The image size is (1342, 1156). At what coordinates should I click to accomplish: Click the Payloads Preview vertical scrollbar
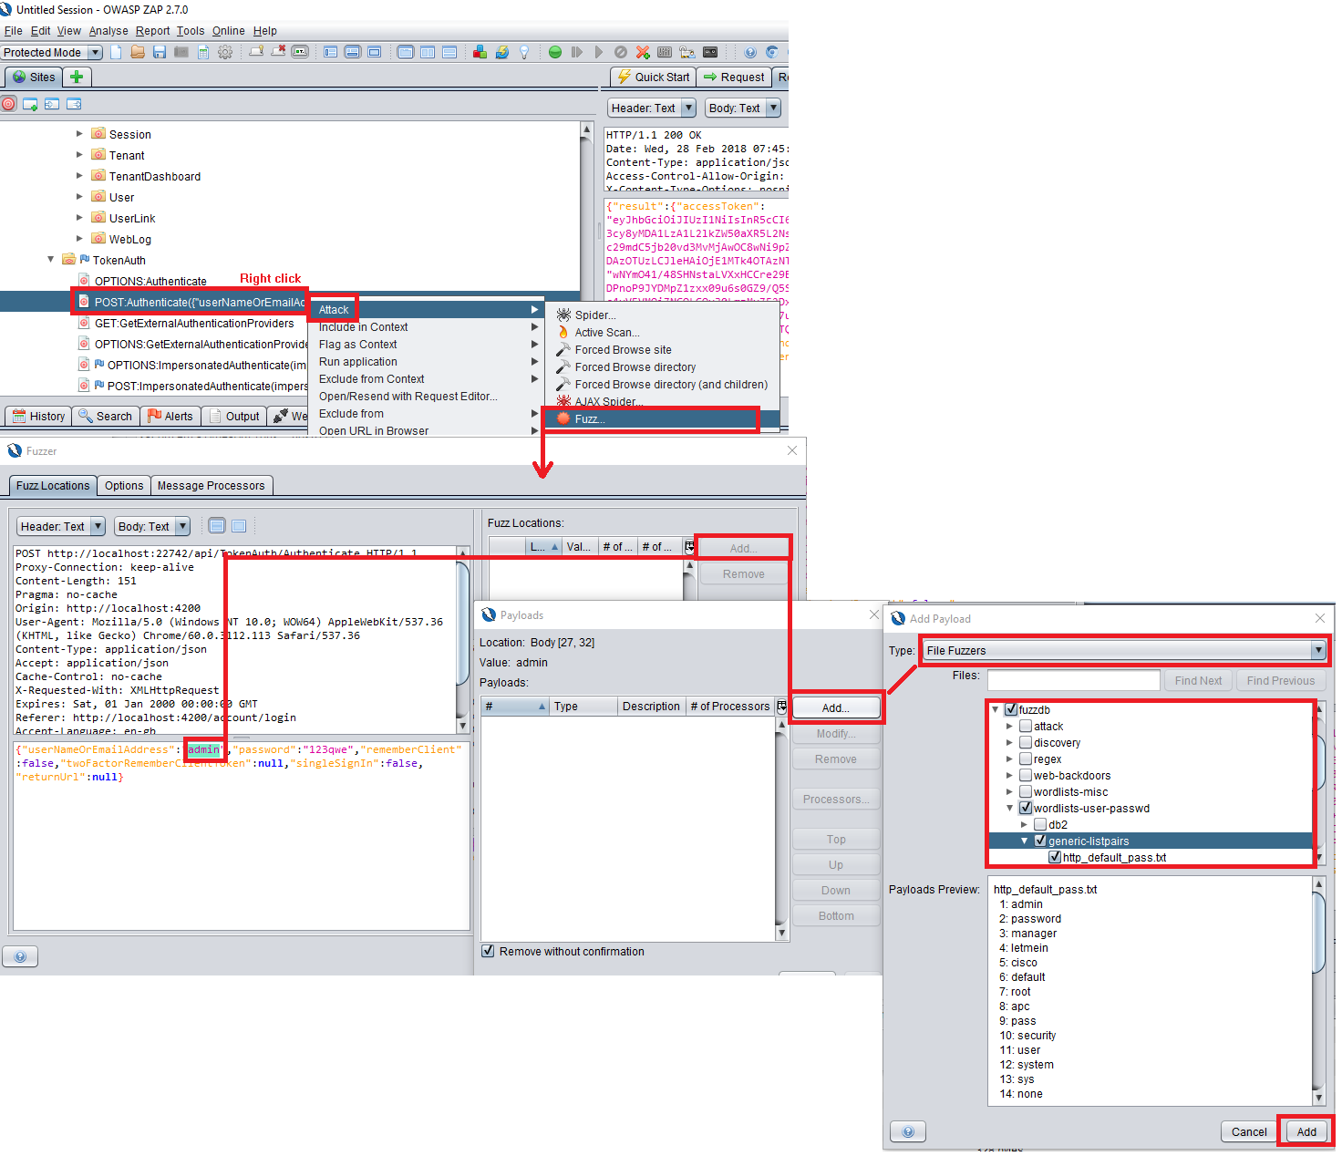pyautogui.click(x=1318, y=991)
